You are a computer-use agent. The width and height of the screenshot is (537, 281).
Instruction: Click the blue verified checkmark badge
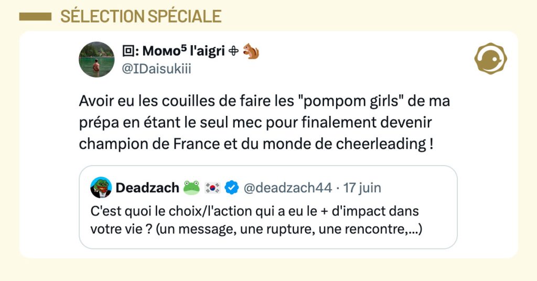[x=232, y=187]
